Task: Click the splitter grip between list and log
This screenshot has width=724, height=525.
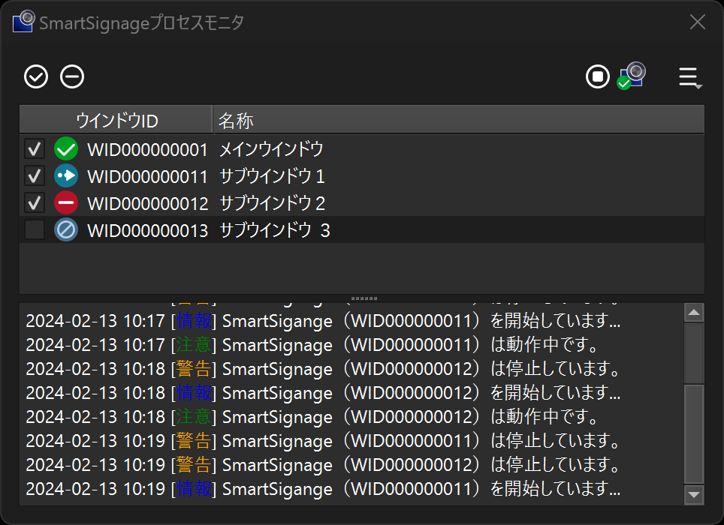Action: (362, 298)
